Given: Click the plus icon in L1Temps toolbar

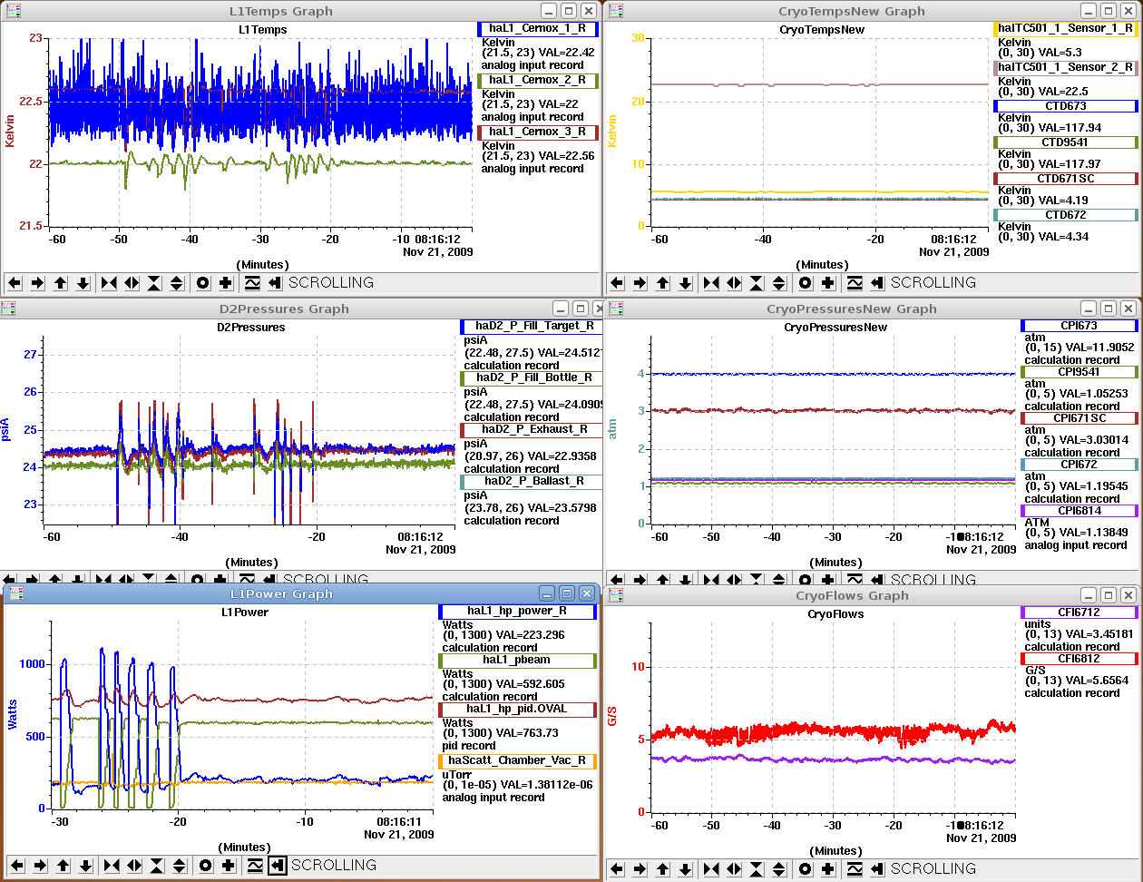Looking at the screenshot, I should (226, 283).
